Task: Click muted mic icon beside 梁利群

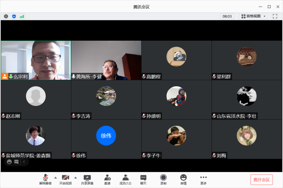Action: [214, 76]
